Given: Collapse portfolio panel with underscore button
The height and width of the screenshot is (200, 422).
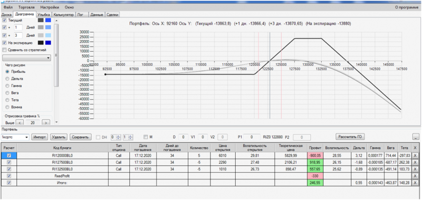Looking at the screenshot, I should [416, 137].
